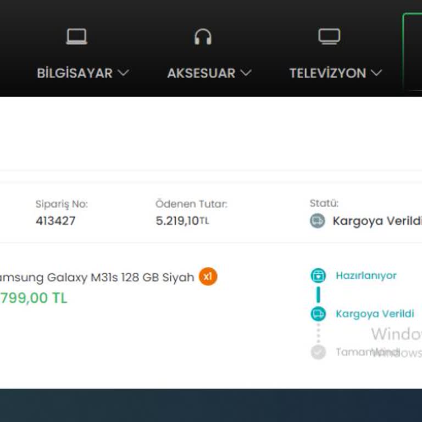
Task: Click the Hazırlanıyor step box icon
Action: (x=318, y=276)
